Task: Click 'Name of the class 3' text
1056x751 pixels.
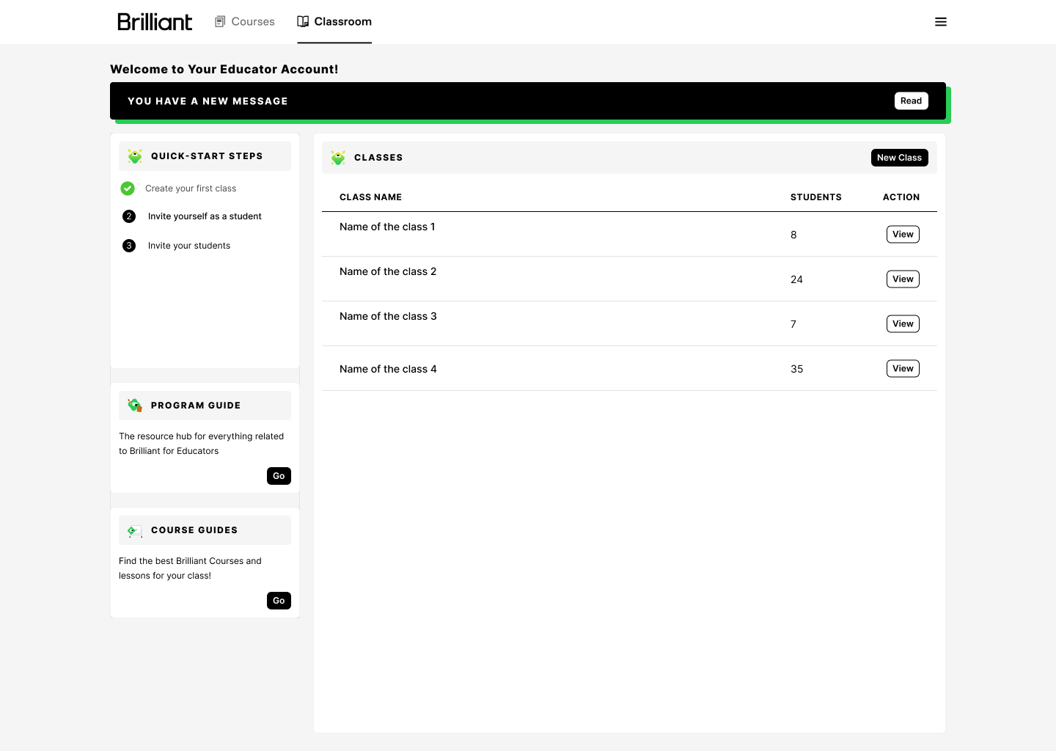Action: coord(388,317)
